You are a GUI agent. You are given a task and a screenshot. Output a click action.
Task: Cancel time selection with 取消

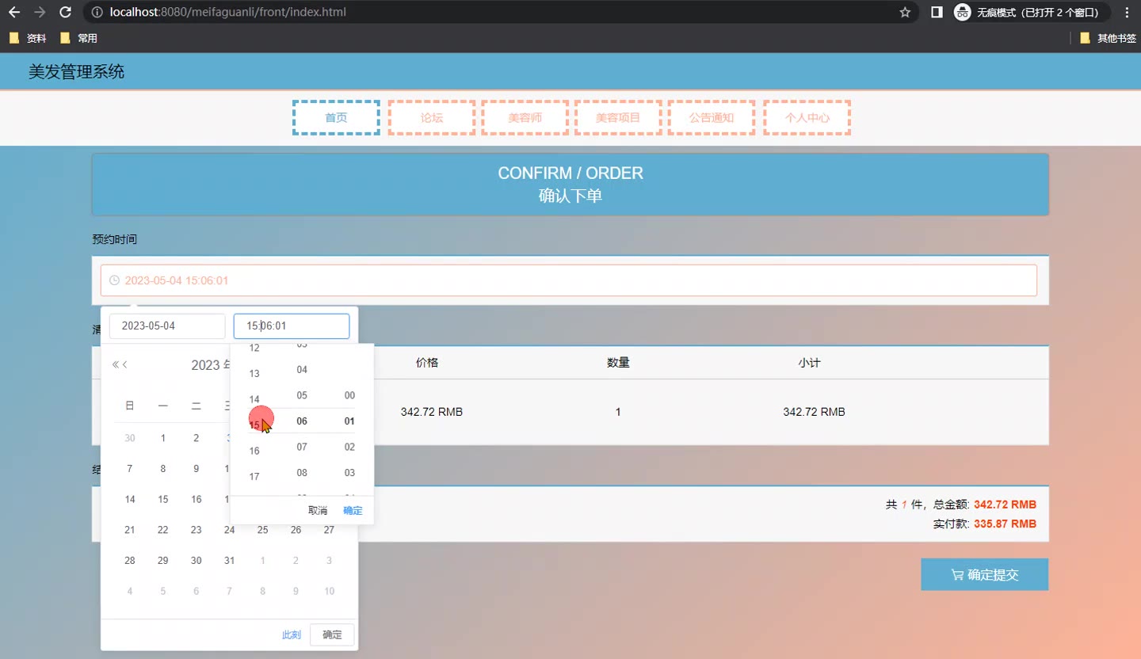coord(318,511)
